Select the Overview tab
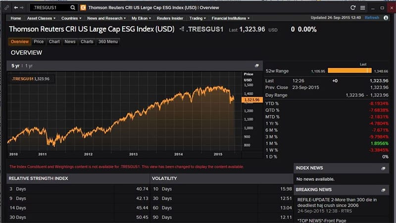 click(x=20, y=42)
